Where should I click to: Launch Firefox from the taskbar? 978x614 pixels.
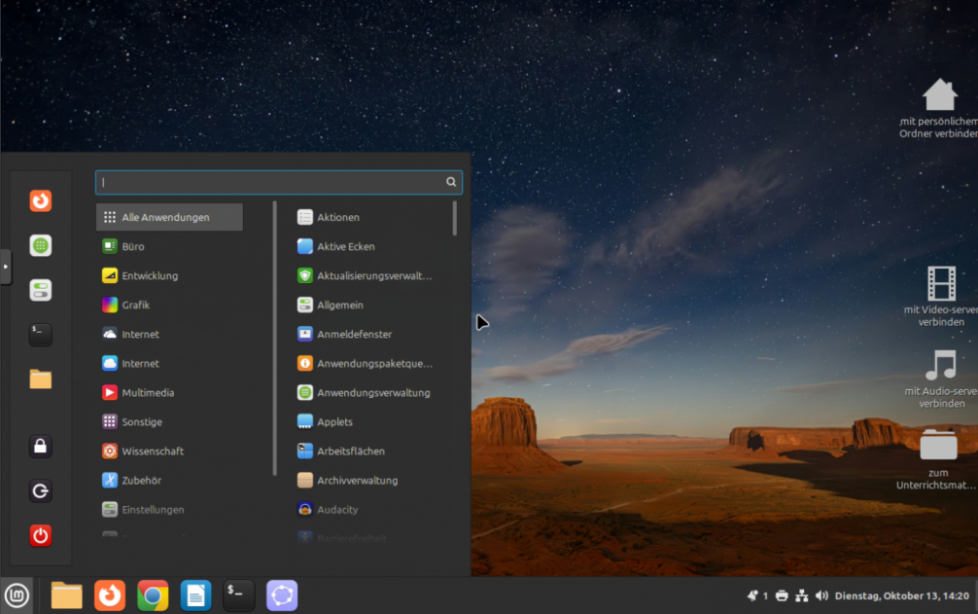point(110,596)
